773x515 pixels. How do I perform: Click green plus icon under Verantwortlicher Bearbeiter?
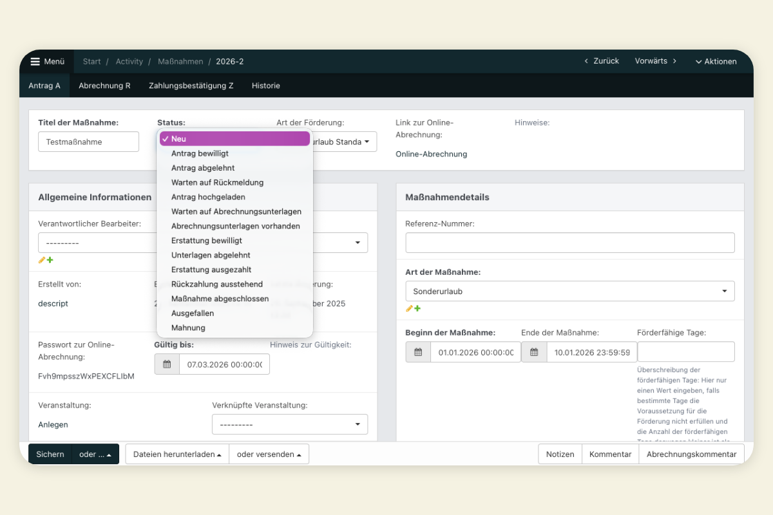(x=50, y=260)
